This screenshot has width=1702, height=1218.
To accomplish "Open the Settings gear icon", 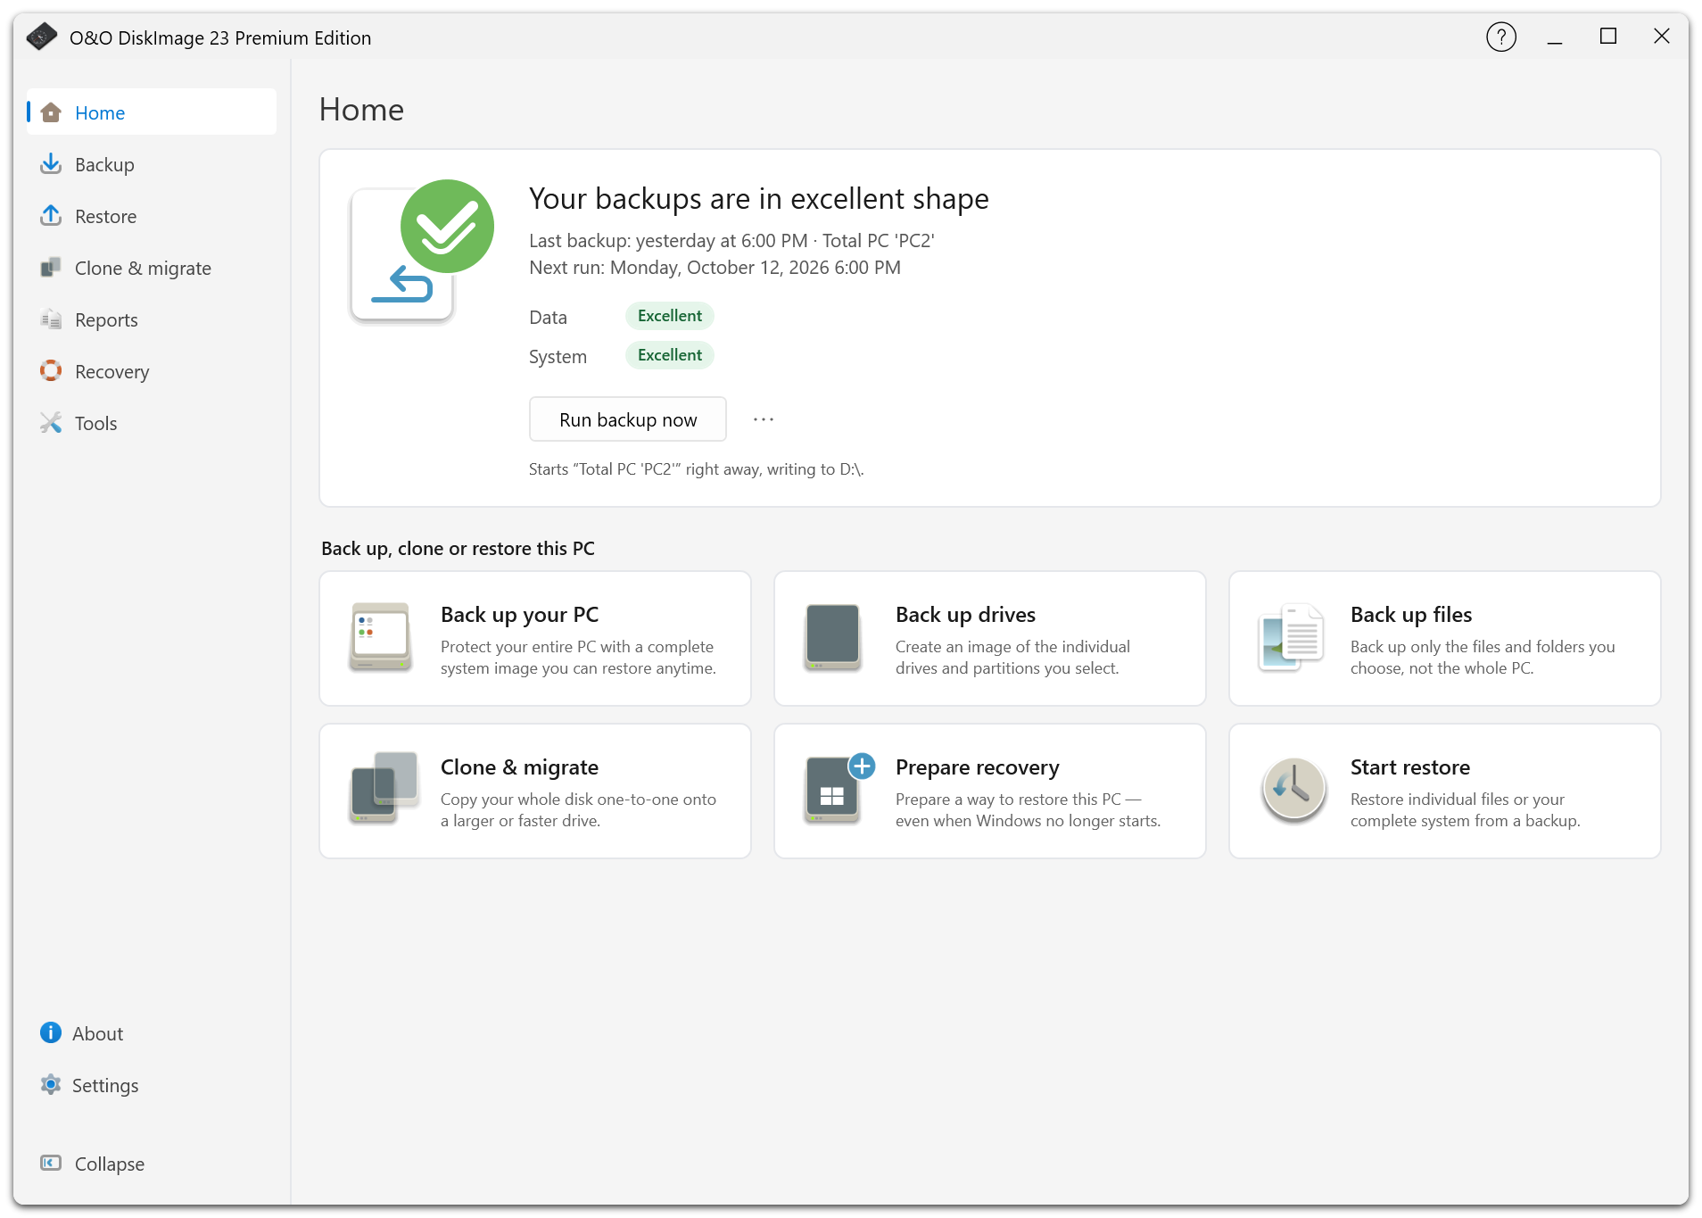I will [51, 1085].
